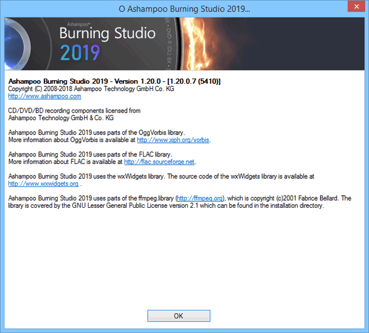Click the CD/DVD/BD recording components line

[74, 110]
